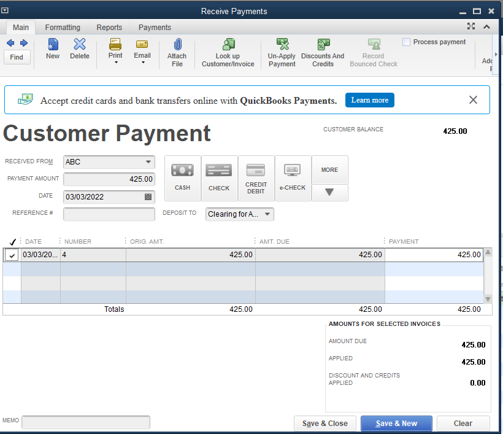Close the QuickBooks Payments banner
The image size is (503, 434).
[x=473, y=100]
